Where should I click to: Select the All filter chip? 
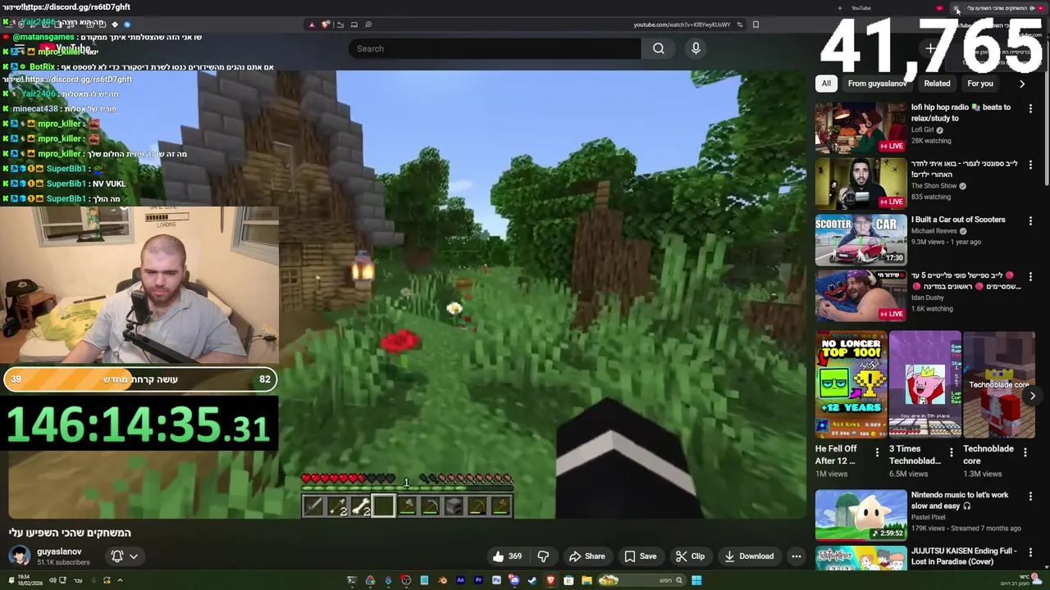826,84
